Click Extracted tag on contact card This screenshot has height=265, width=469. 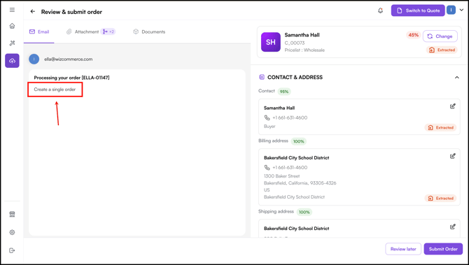point(440,127)
